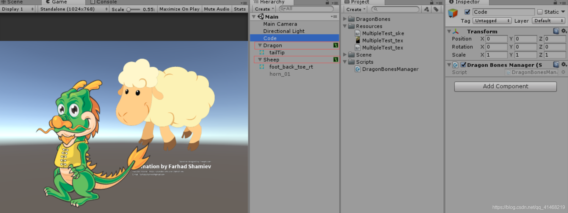Open Hierarchy Create dropdown
Viewport: 568px width, 213px height.
click(264, 9)
